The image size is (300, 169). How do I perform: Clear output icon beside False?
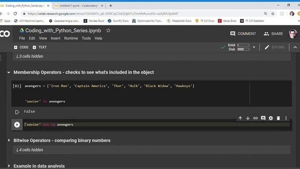(x=17, y=112)
